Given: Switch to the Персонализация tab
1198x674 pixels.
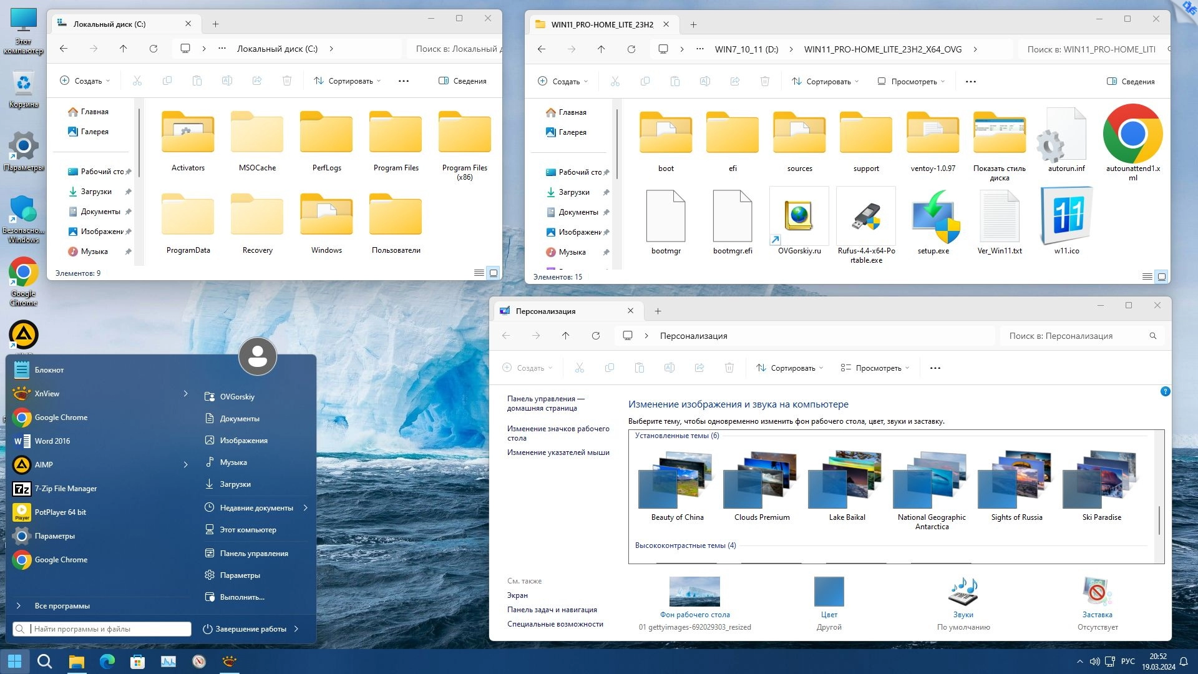Looking at the screenshot, I should (545, 311).
